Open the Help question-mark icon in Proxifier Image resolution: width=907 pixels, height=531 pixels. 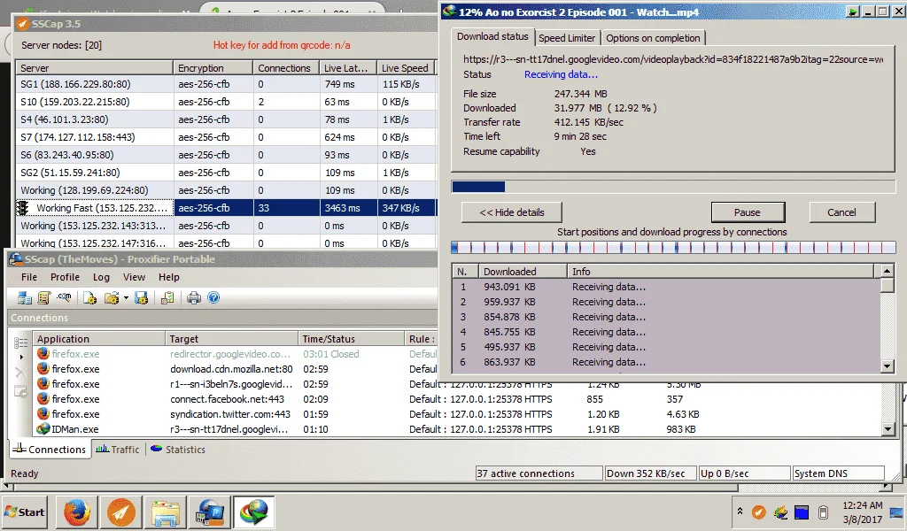213,297
